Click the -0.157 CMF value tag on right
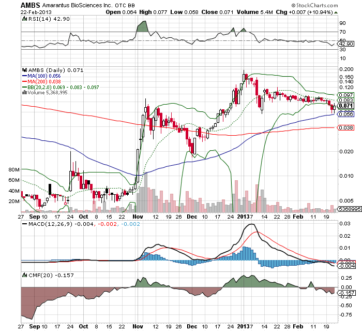 pyautogui.click(x=347, y=293)
